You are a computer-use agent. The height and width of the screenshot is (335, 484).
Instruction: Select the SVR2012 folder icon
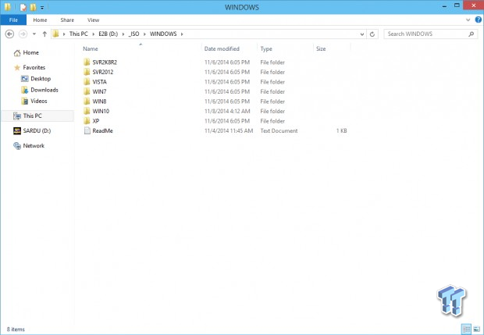87,72
